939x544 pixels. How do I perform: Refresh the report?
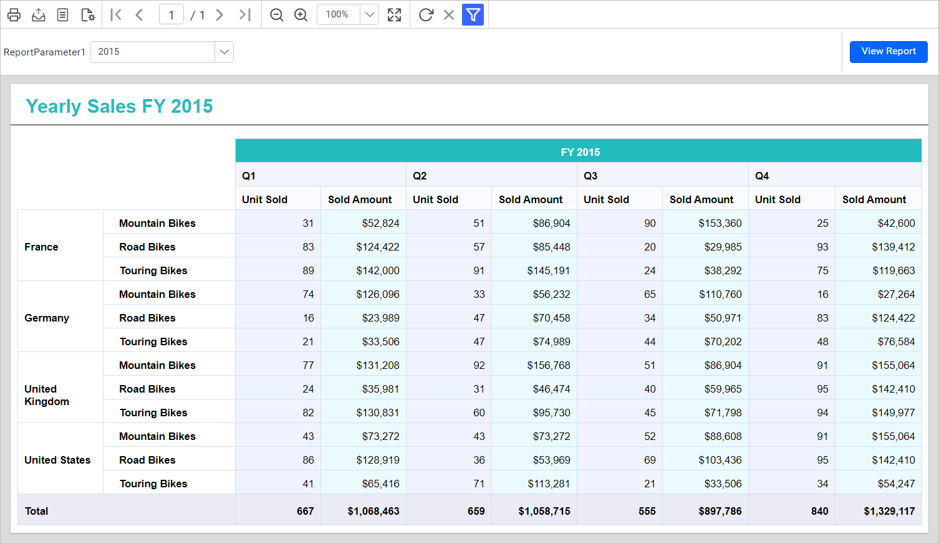coord(426,15)
